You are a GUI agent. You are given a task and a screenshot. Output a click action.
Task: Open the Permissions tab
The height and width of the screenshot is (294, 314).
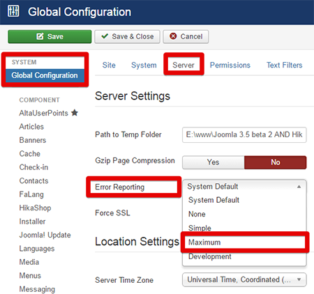(x=230, y=65)
